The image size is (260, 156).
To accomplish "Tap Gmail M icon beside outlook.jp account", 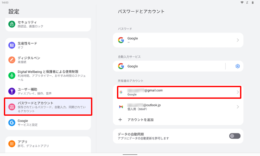I will coord(121,107).
